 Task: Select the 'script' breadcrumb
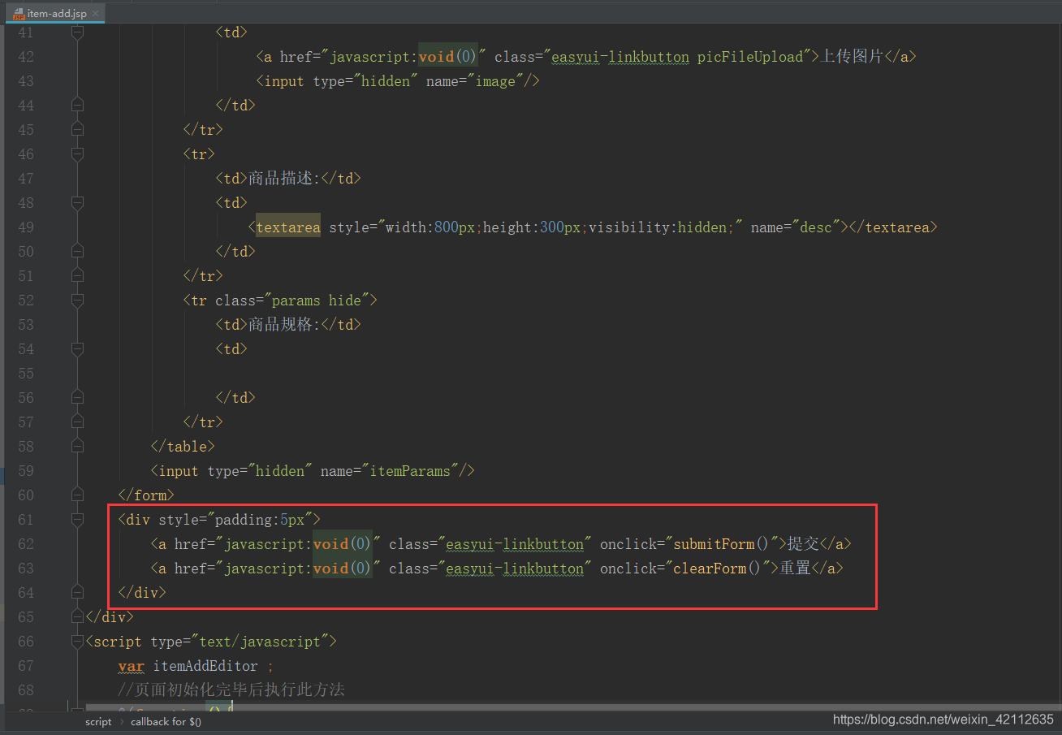pyautogui.click(x=98, y=722)
